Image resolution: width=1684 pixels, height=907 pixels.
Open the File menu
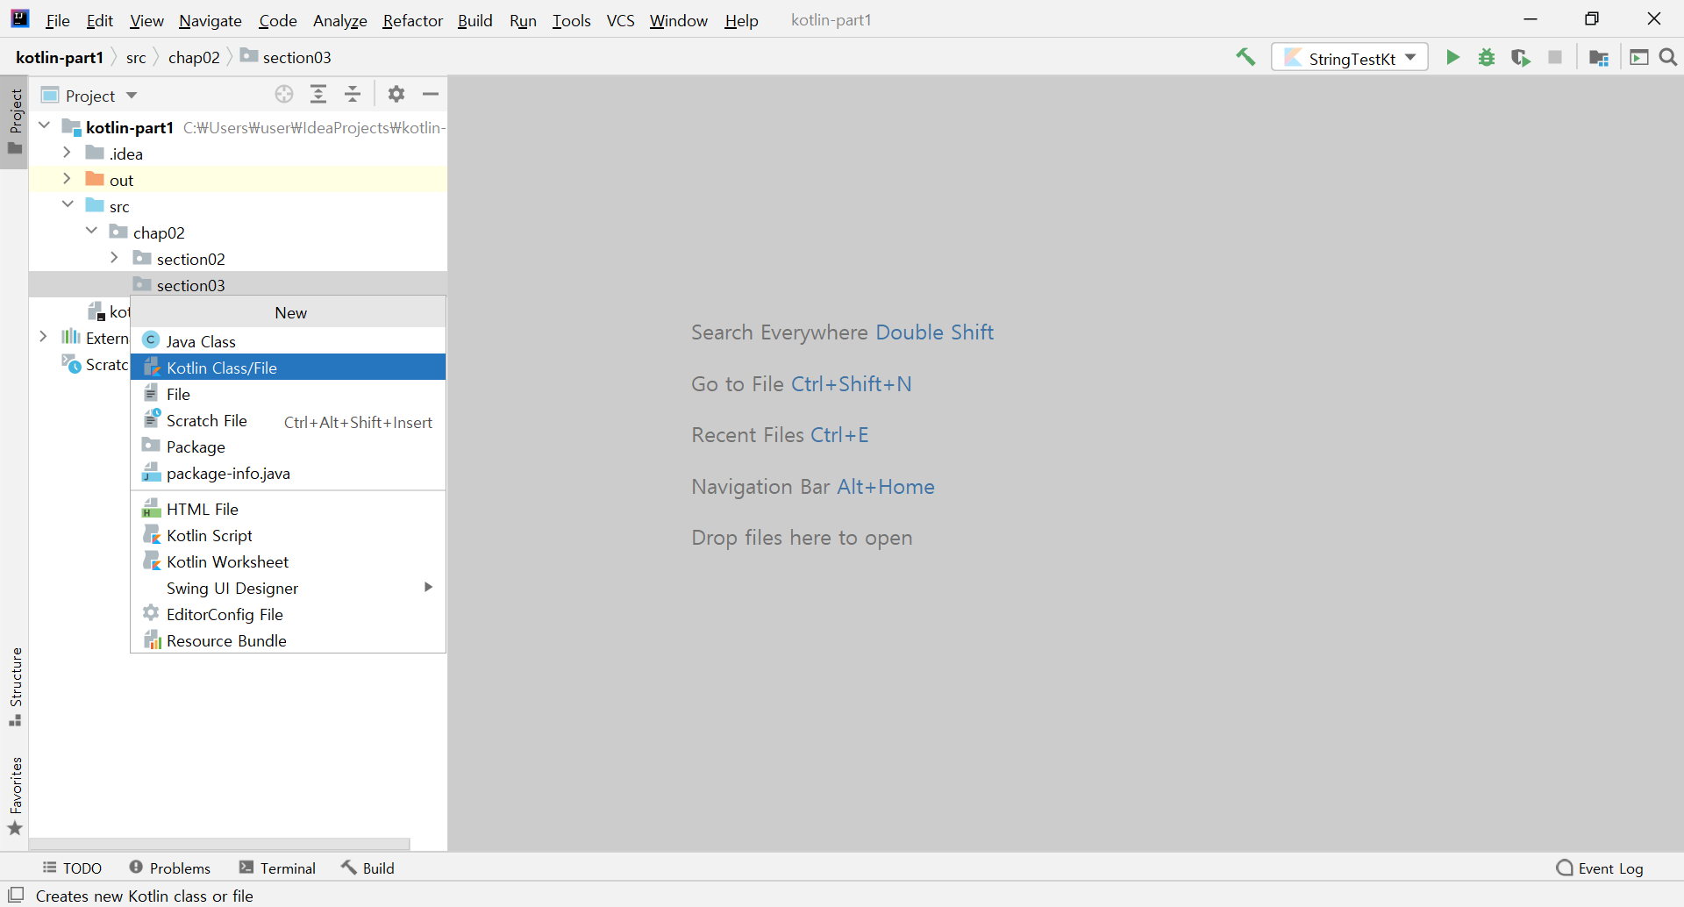point(58,20)
